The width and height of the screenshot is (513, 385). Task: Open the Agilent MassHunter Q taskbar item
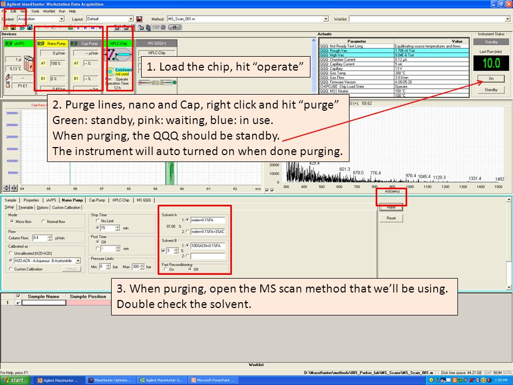161,380
